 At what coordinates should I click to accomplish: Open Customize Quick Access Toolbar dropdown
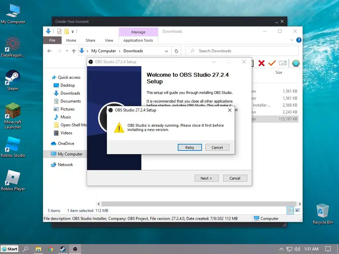point(73,32)
